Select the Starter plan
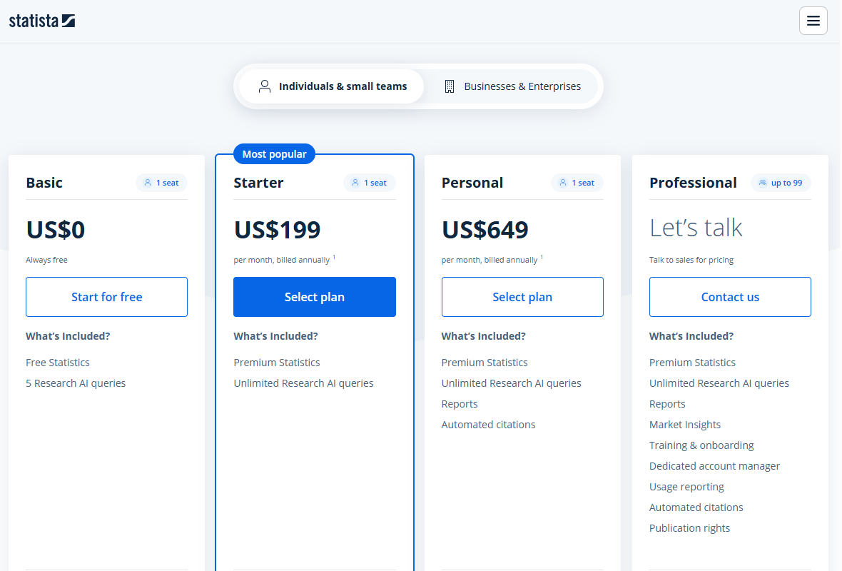The width and height of the screenshot is (842, 571). pos(315,297)
